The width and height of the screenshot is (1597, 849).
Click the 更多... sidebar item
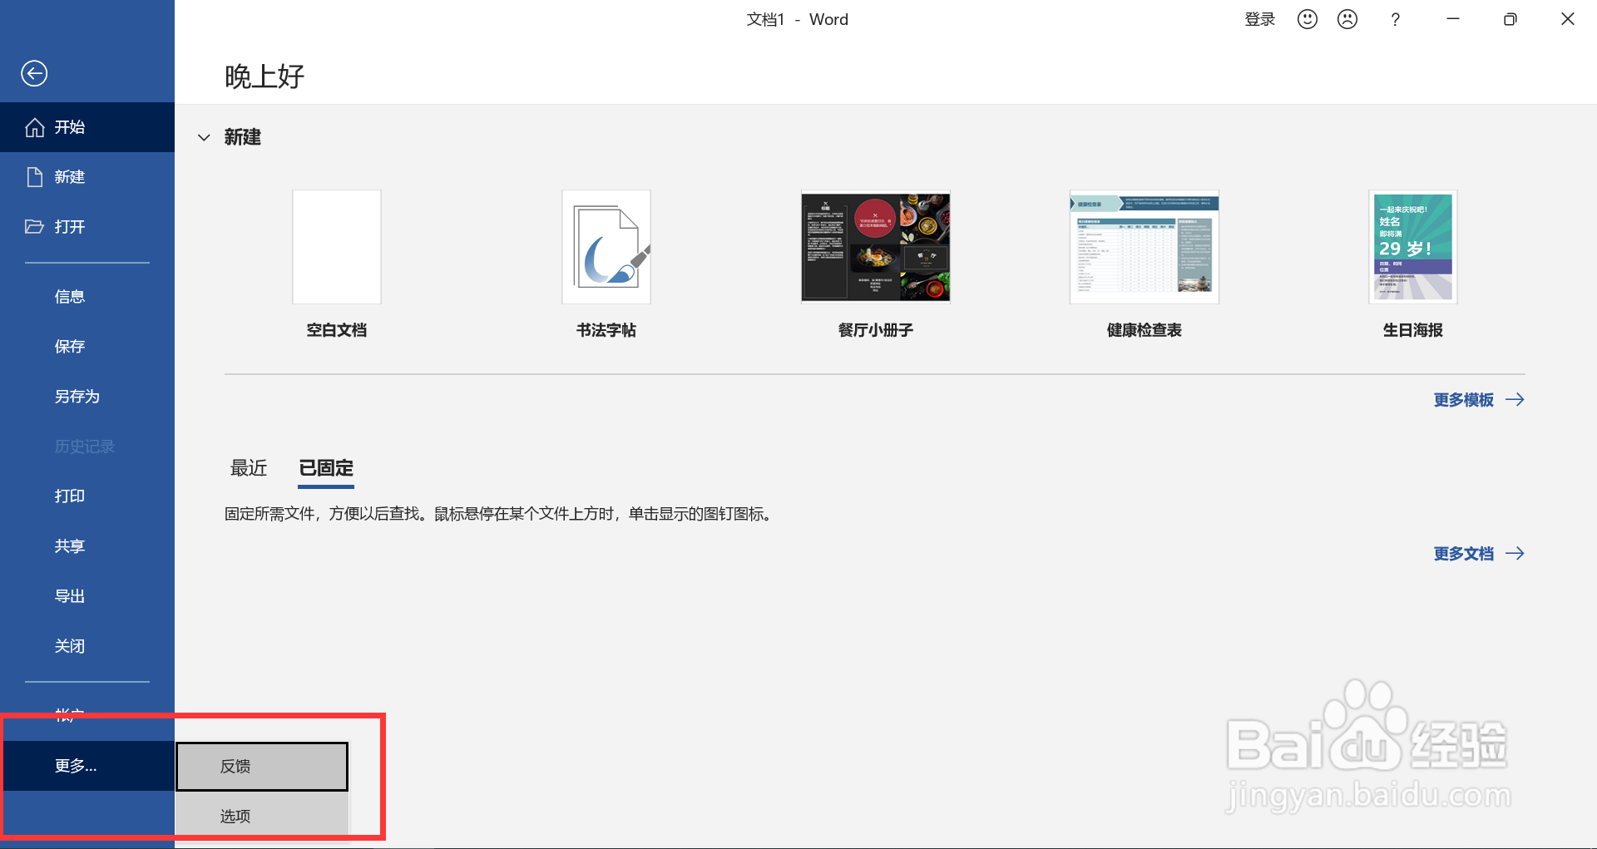[x=87, y=766]
